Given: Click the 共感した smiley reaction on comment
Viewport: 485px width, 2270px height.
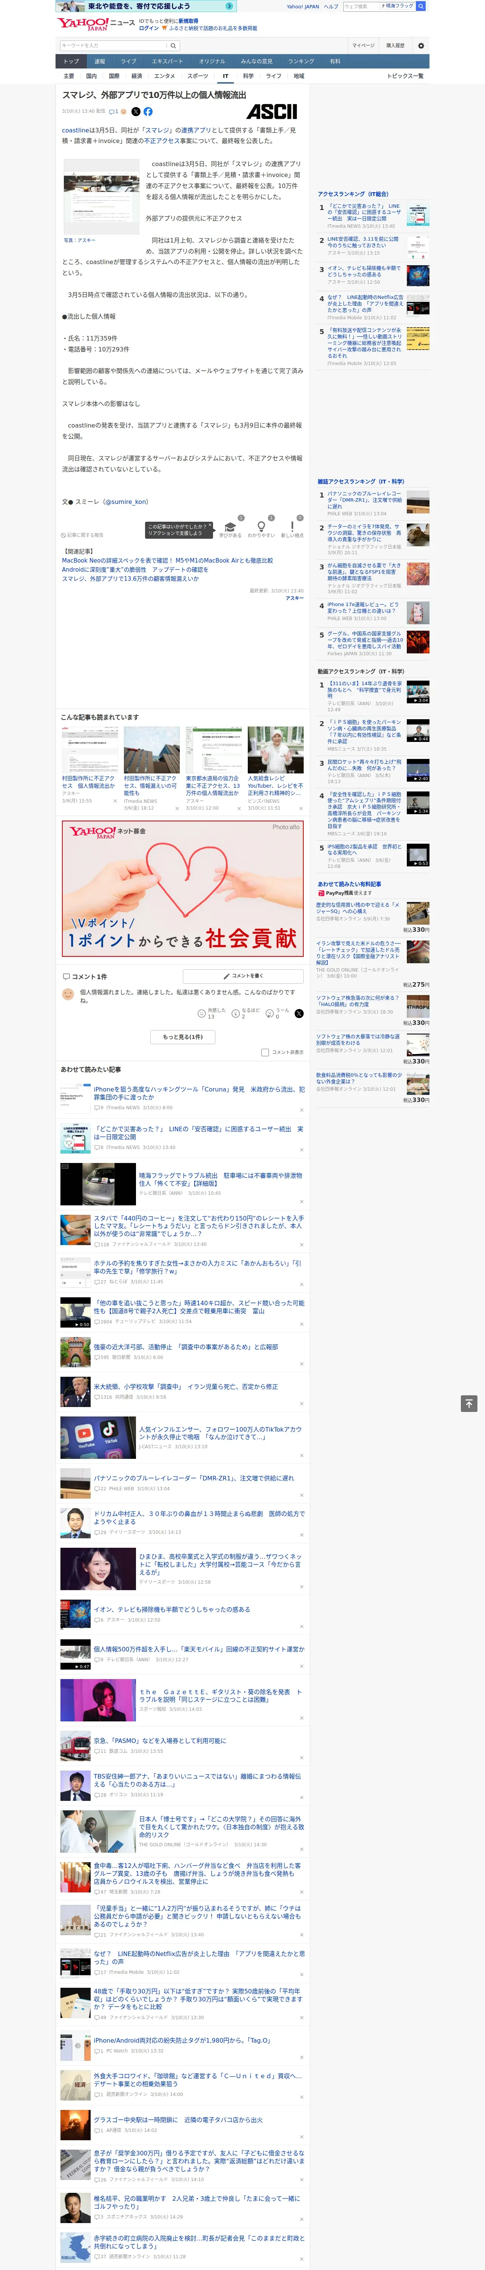Looking at the screenshot, I should [x=202, y=1014].
